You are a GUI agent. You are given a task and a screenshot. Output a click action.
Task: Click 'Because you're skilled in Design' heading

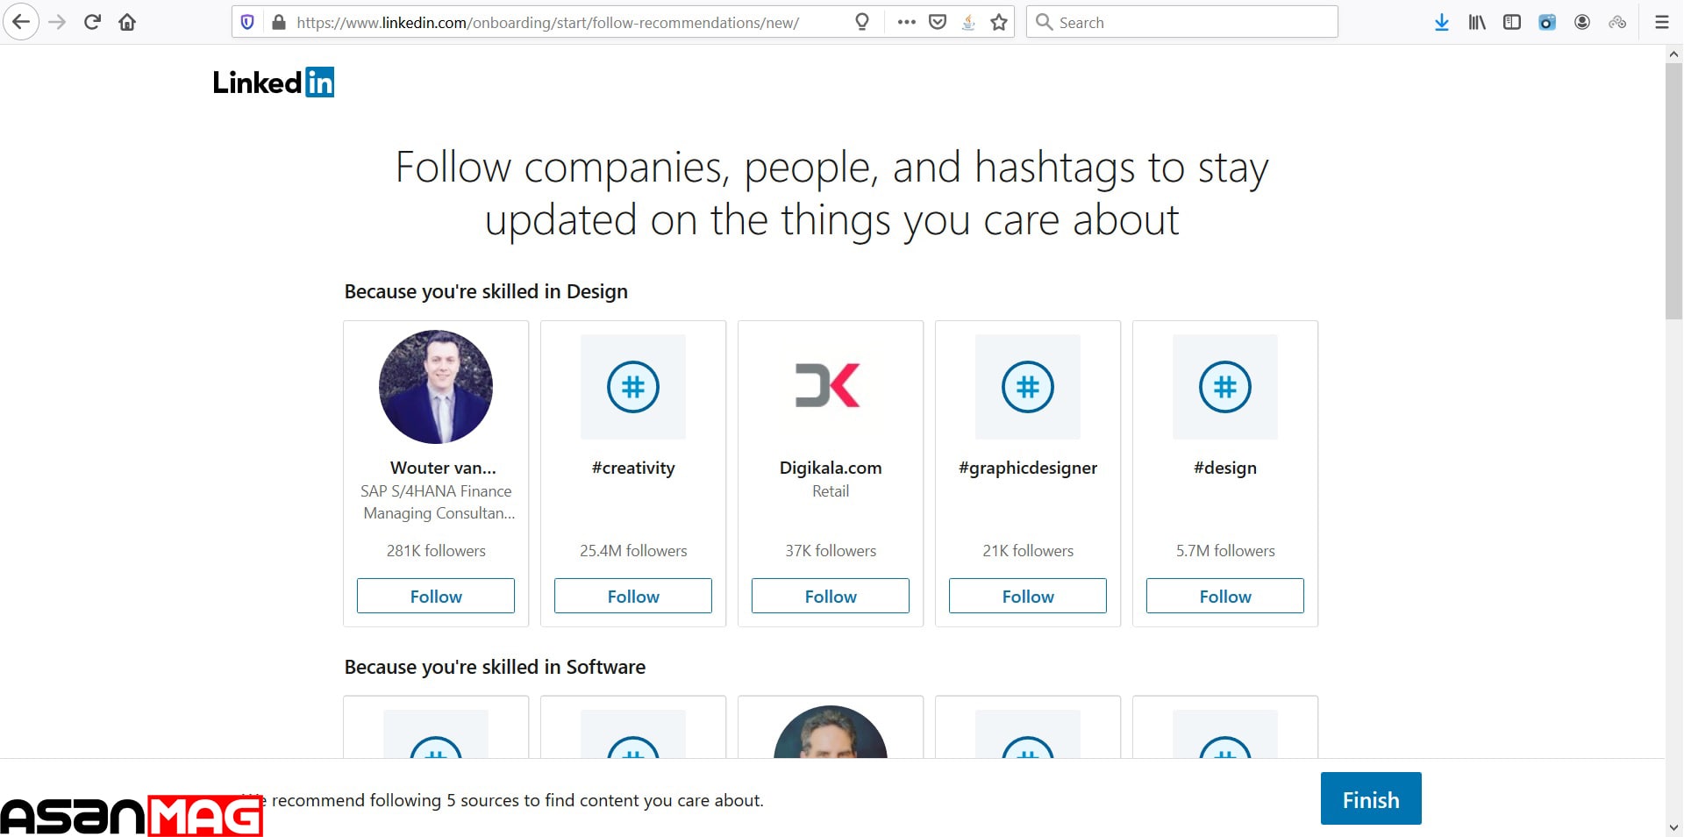[x=486, y=291]
